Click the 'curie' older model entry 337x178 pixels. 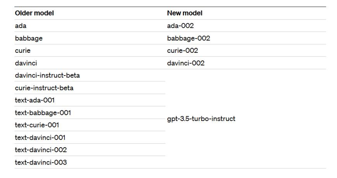[22, 50]
